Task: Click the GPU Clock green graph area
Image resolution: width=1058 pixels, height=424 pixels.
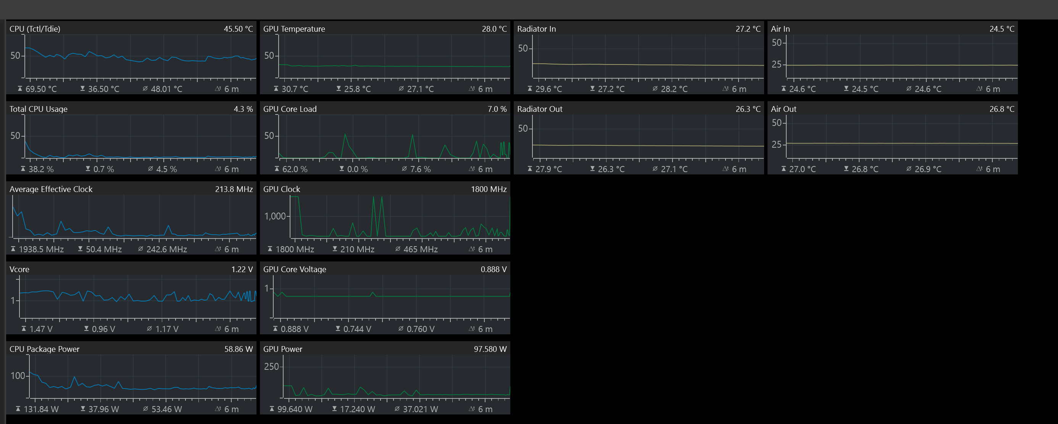Action: click(399, 217)
